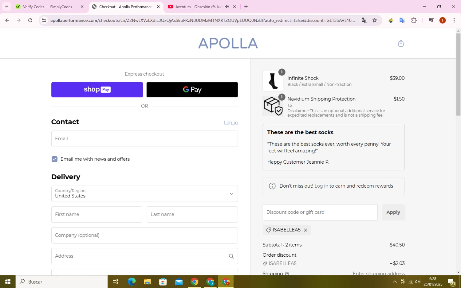Screen dimensions: 461x288
Task: Go forward with the browser arrow
Action: 19,20
